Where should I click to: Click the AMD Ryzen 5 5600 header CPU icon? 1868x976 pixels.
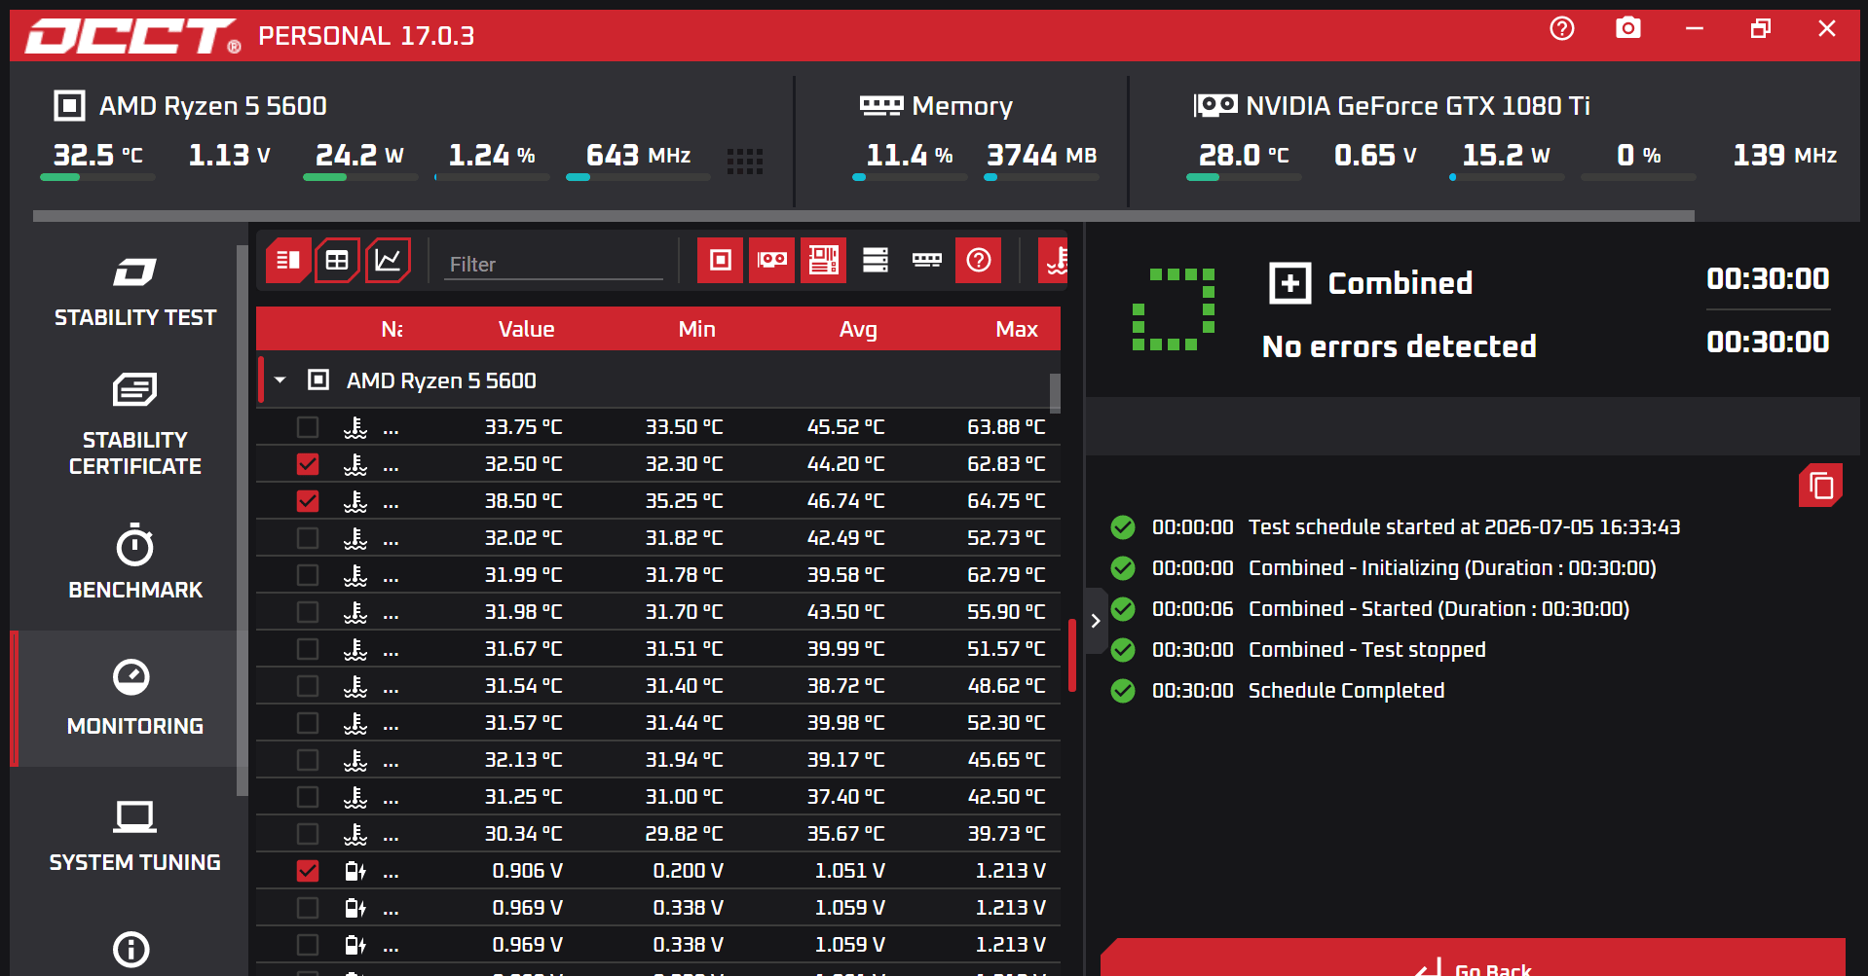(69, 105)
